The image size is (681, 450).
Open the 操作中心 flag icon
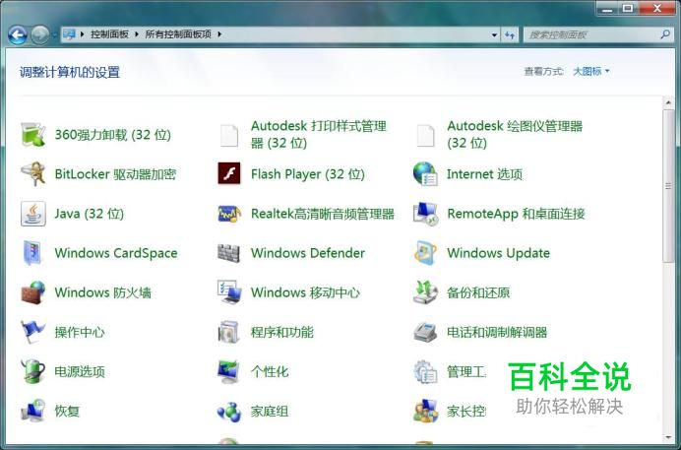[x=33, y=332]
